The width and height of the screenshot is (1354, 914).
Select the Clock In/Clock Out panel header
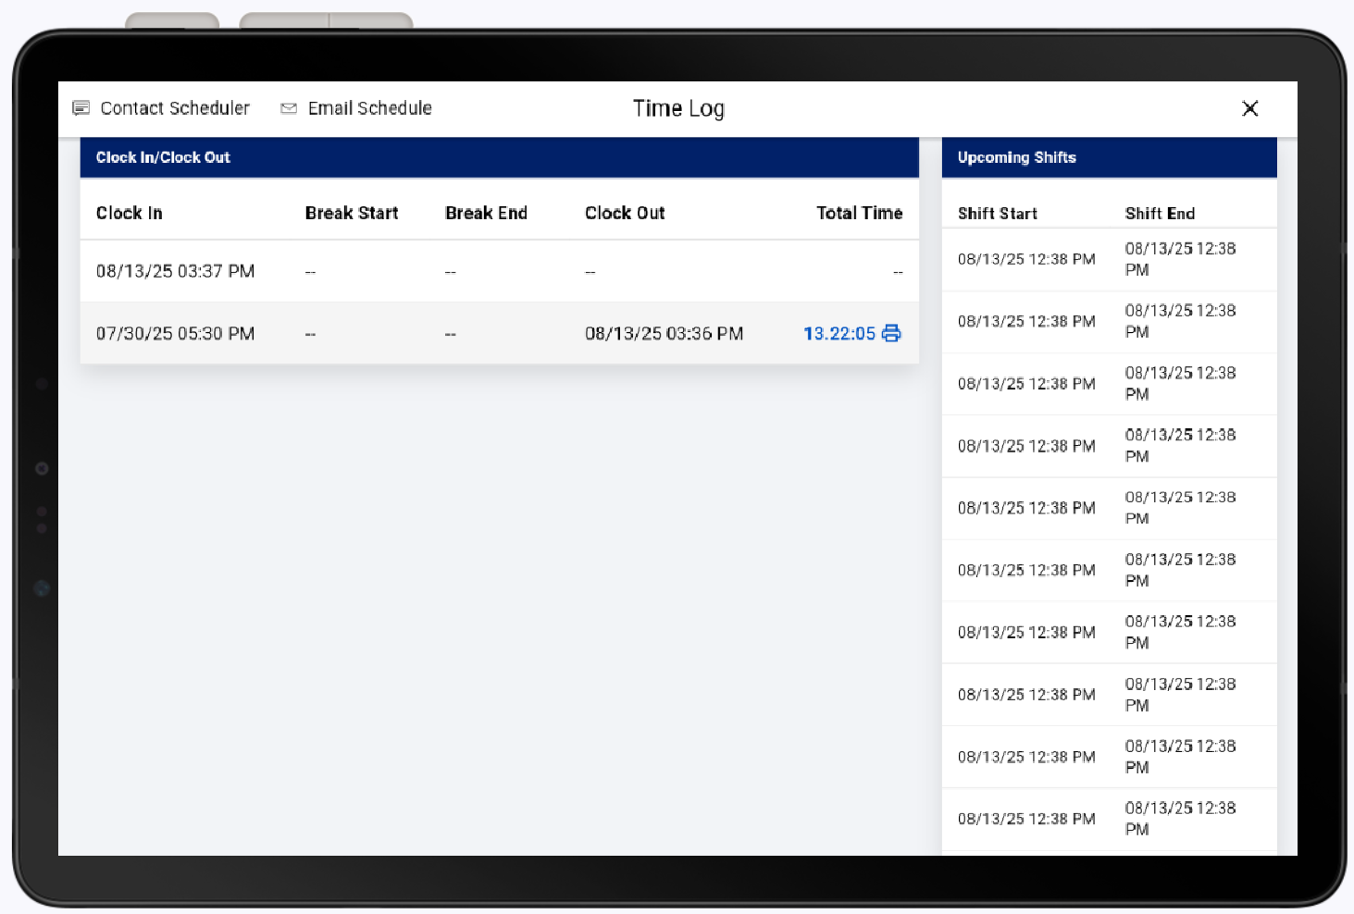coord(163,157)
